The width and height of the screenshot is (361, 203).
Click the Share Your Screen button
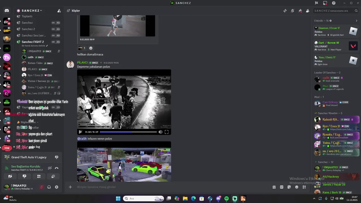tap(25, 176)
